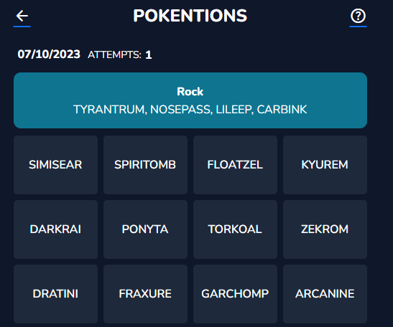The width and height of the screenshot is (393, 327).
Task: Choose the PONYTA tile
Action: click(x=145, y=229)
